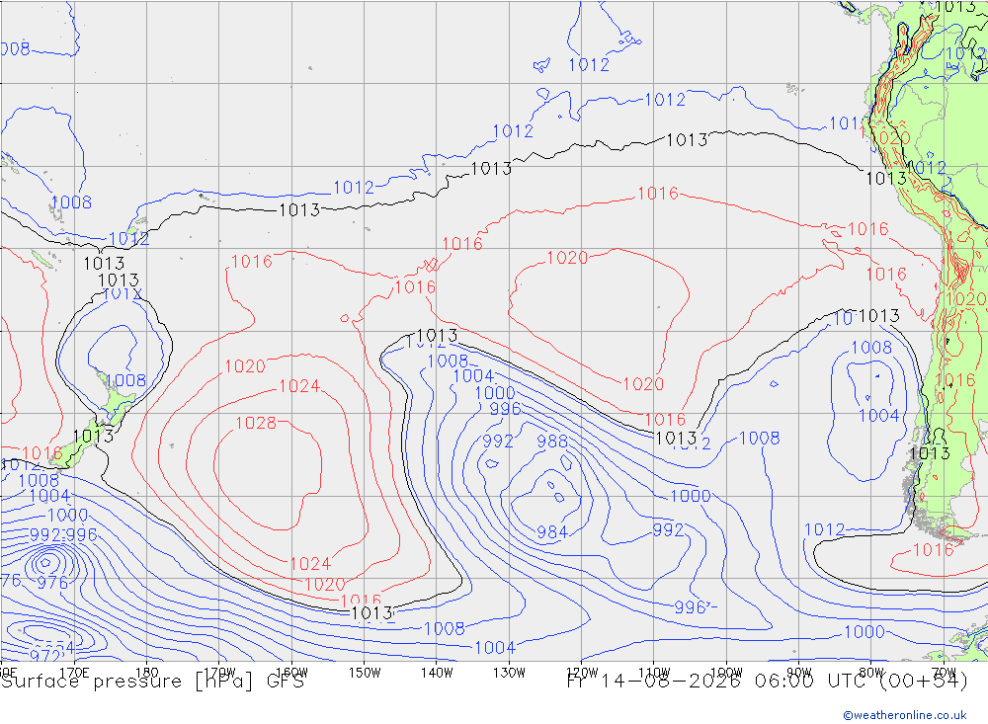Click the 972 isobar label
Image resolution: width=988 pixels, height=724 pixels.
tap(44, 655)
